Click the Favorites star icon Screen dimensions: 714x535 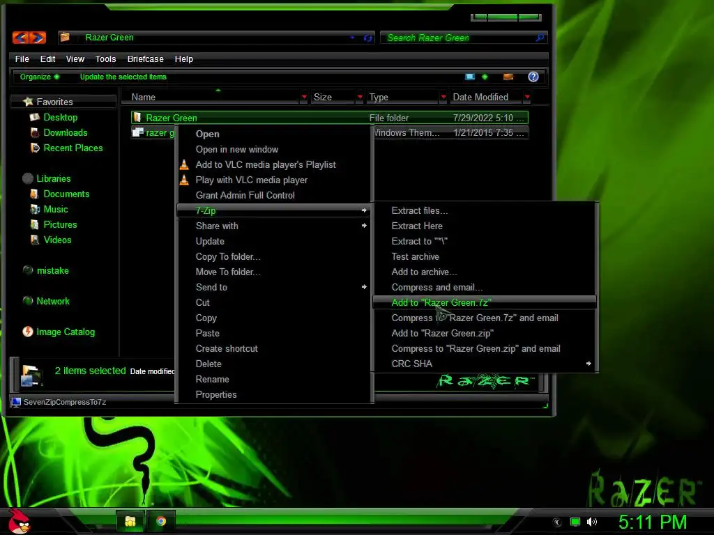coord(28,102)
